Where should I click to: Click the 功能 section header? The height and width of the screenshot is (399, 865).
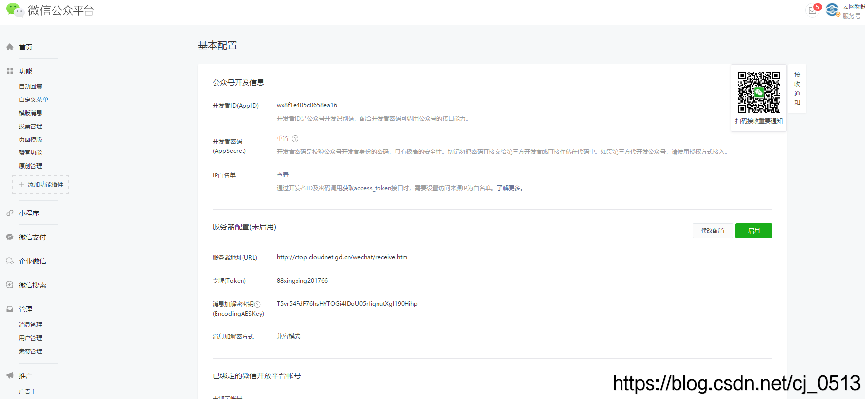coord(26,71)
